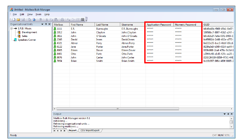Sort by the Mailbox column header
243x140 pixels.
61,25
